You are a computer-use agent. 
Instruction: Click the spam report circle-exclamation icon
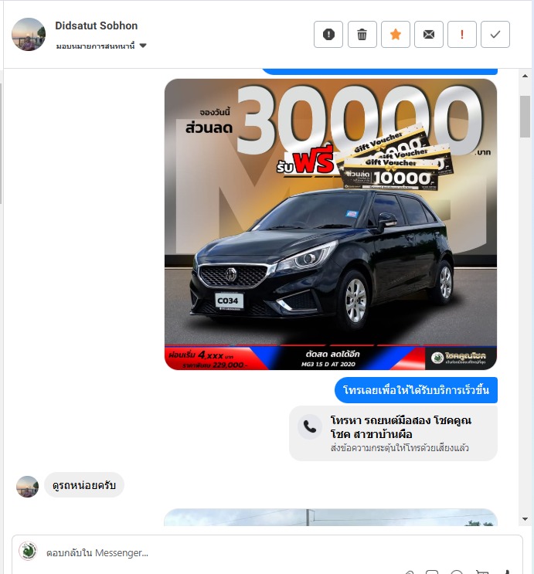328,35
